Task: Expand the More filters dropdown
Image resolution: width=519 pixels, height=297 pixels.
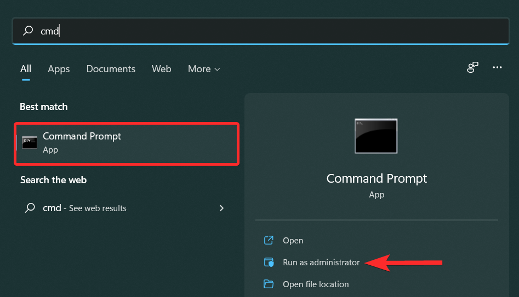Action: pyautogui.click(x=204, y=69)
